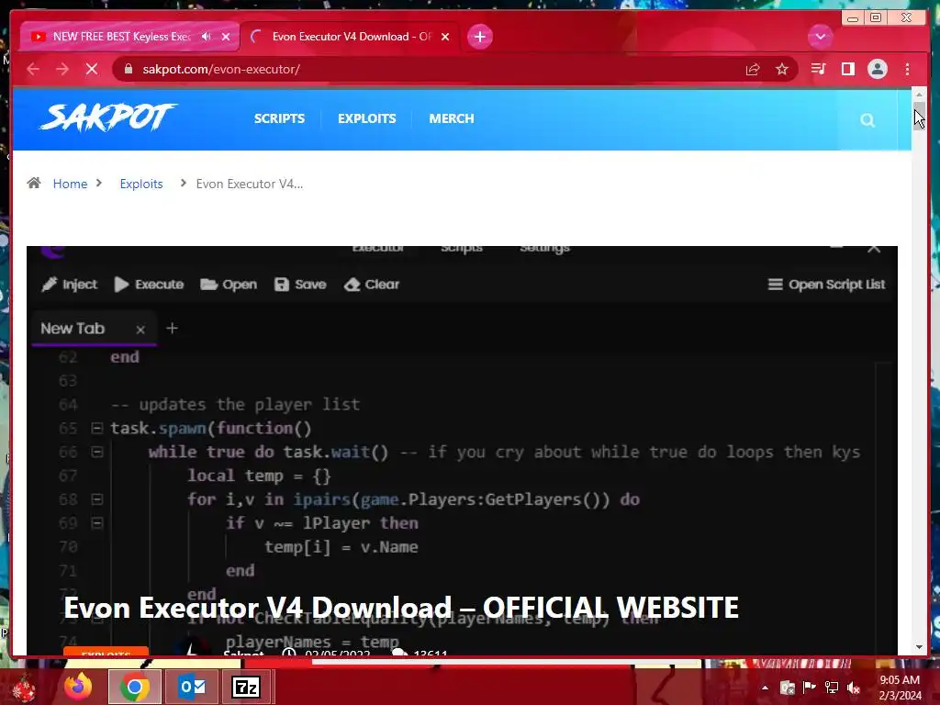Open Action Center flag tray icon
Screen dimensions: 940x705
point(810,687)
